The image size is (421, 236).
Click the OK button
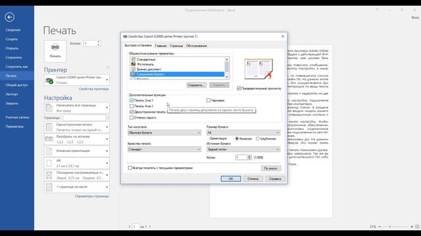tap(231, 179)
